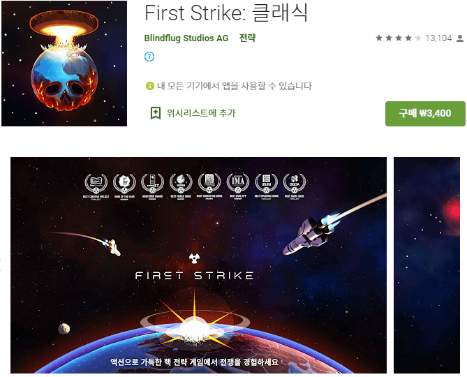This screenshot has width=467, height=377.
Task: Click the wishlist bookmark icon
Action: [156, 113]
